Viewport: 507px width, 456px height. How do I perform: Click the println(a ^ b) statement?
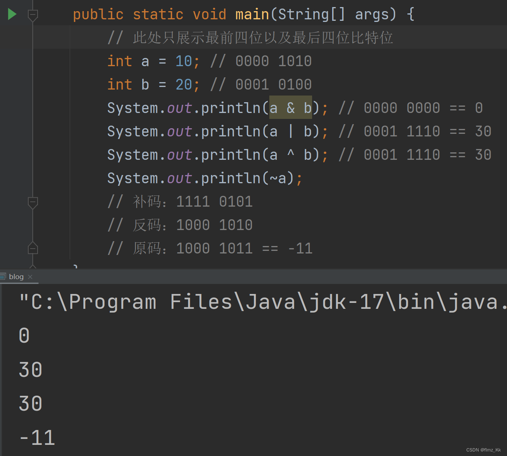tap(218, 155)
